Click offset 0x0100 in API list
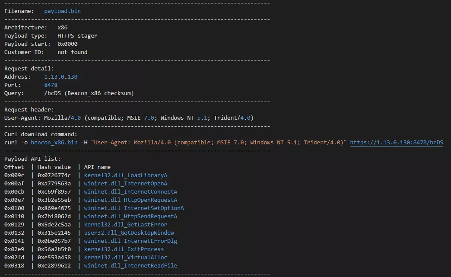451x277 pixels. pos(14,208)
